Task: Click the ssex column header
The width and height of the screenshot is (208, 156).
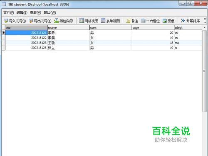Action: coord(111,28)
